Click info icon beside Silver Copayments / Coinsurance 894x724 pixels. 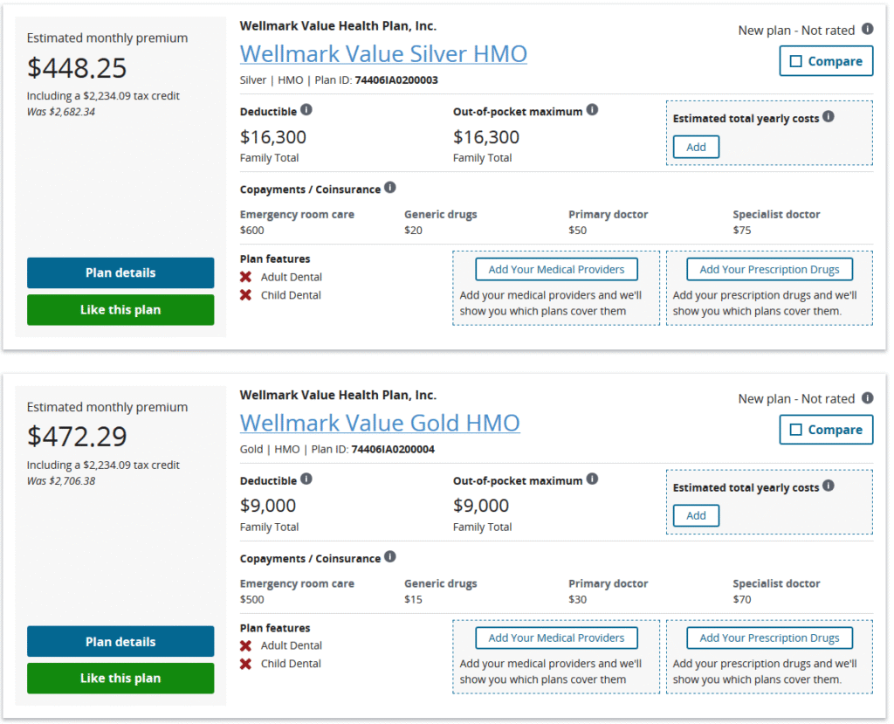pos(390,188)
